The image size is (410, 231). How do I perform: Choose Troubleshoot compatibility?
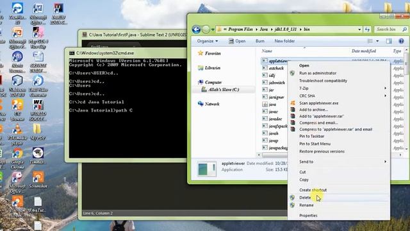(x=339, y=81)
